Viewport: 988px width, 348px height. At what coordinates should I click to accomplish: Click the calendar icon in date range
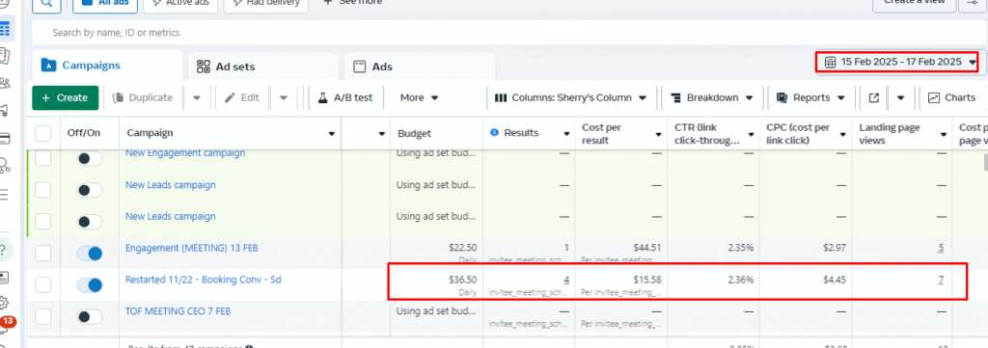click(831, 62)
